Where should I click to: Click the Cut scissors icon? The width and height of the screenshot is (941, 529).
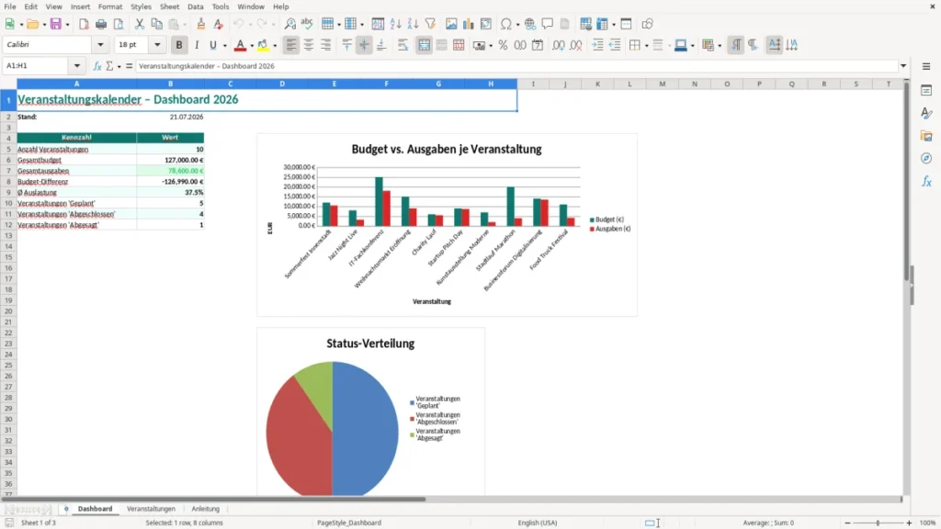click(140, 24)
